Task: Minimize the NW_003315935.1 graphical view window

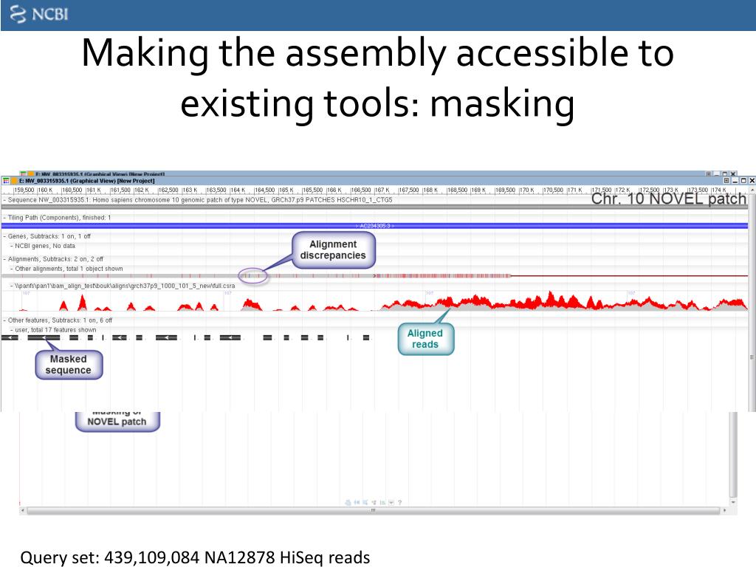Action: [x=735, y=181]
